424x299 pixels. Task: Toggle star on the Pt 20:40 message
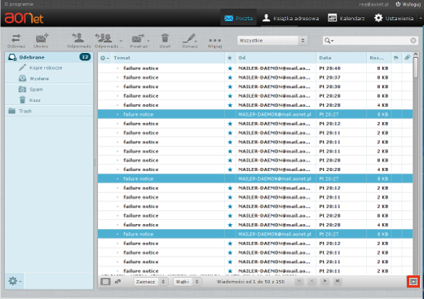(x=230, y=68)
